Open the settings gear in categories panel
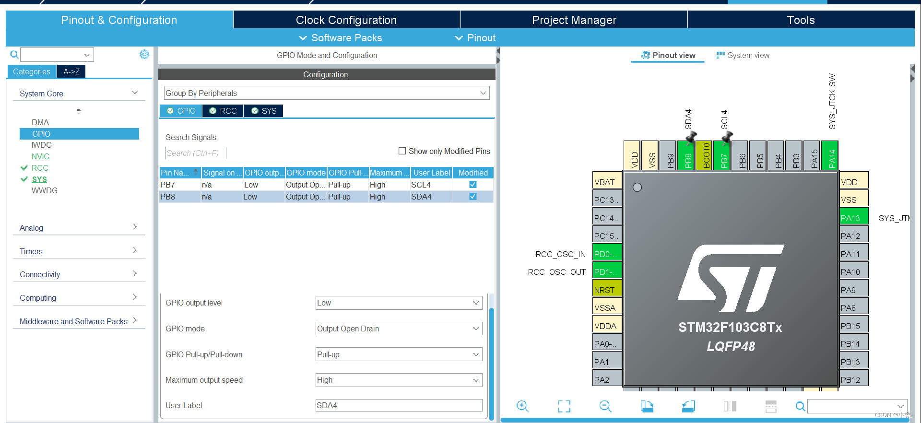This screenshot has height=423, width=921. [x=144, y=54]
